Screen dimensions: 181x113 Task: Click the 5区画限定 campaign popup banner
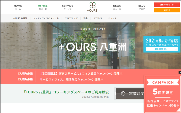(163, 94)
